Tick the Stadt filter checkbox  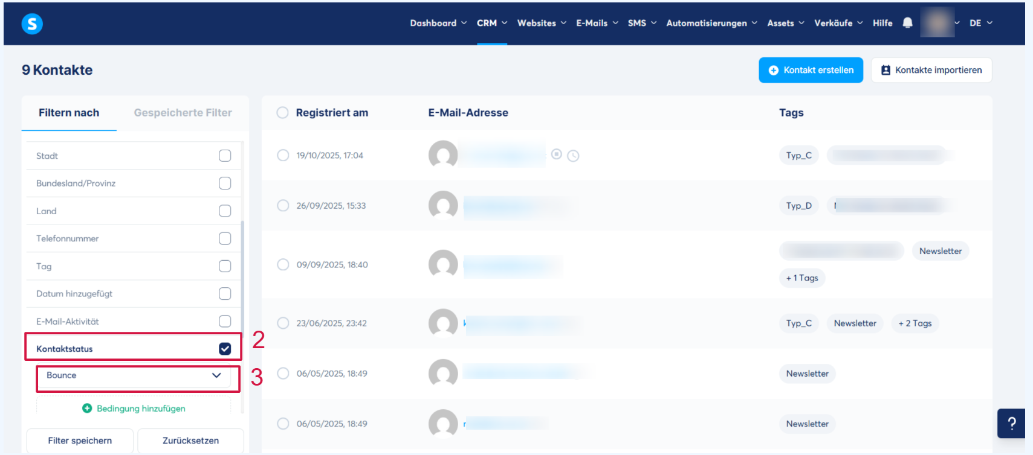tap(225, 156)
